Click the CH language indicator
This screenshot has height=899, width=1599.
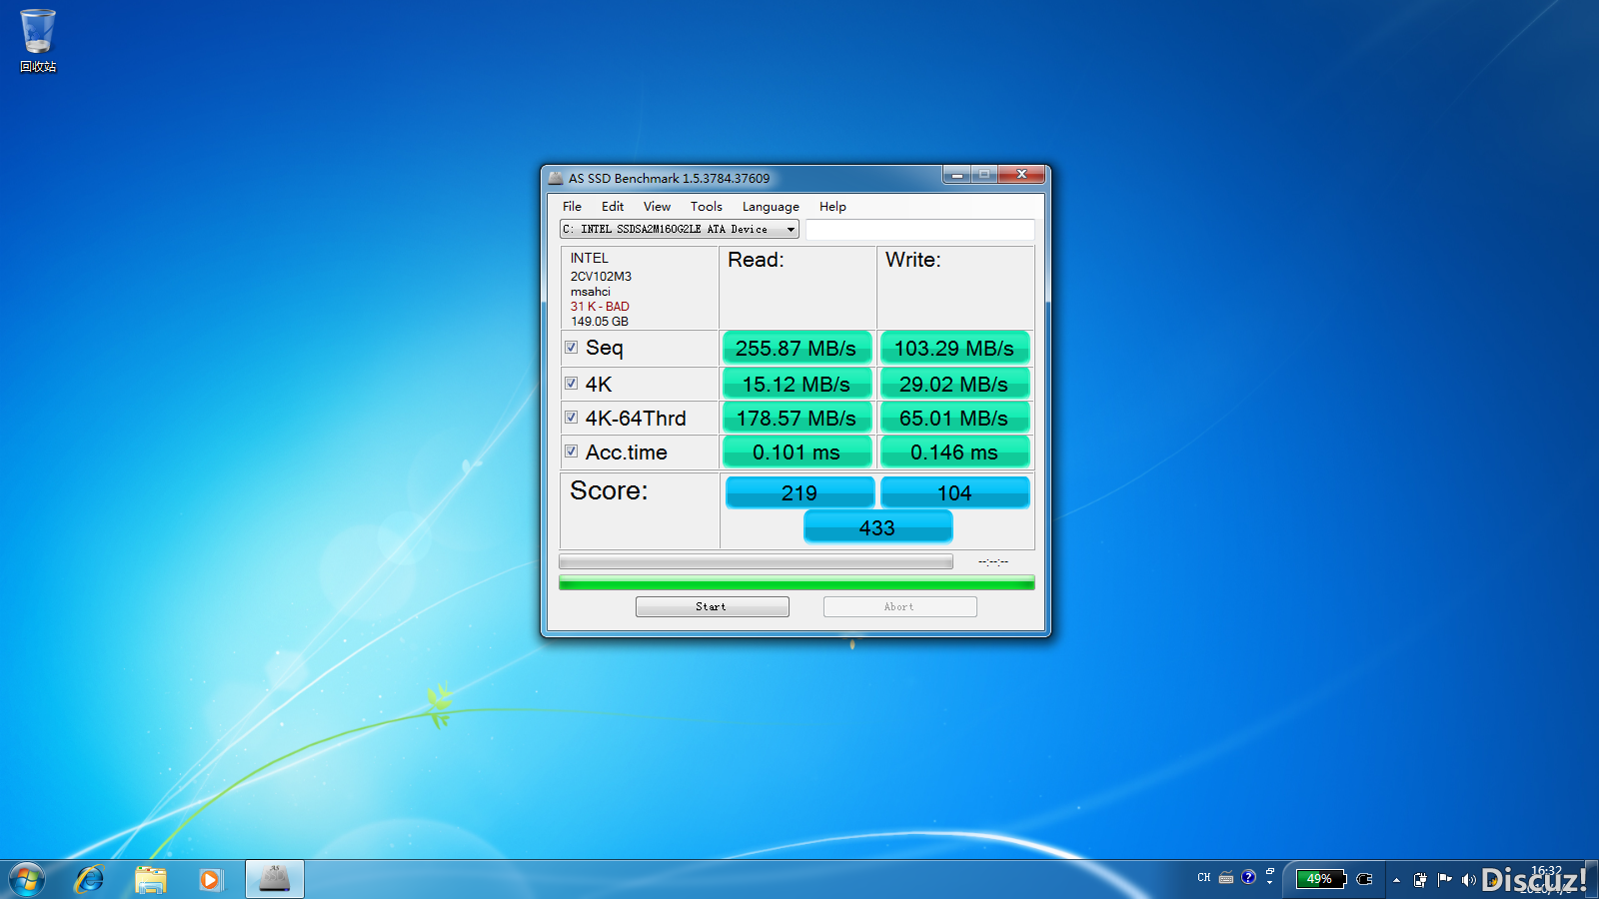click(x=1204, y=878)
